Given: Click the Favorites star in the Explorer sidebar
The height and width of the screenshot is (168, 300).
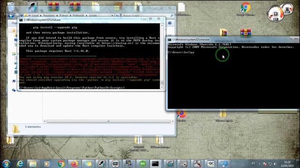Looking at the screenshot, I should pyautogui.click(x=14, y=30).
